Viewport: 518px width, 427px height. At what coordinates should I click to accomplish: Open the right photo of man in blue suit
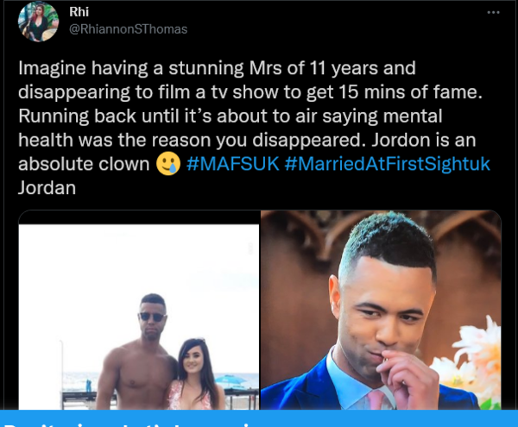click(x=381, y=311)
